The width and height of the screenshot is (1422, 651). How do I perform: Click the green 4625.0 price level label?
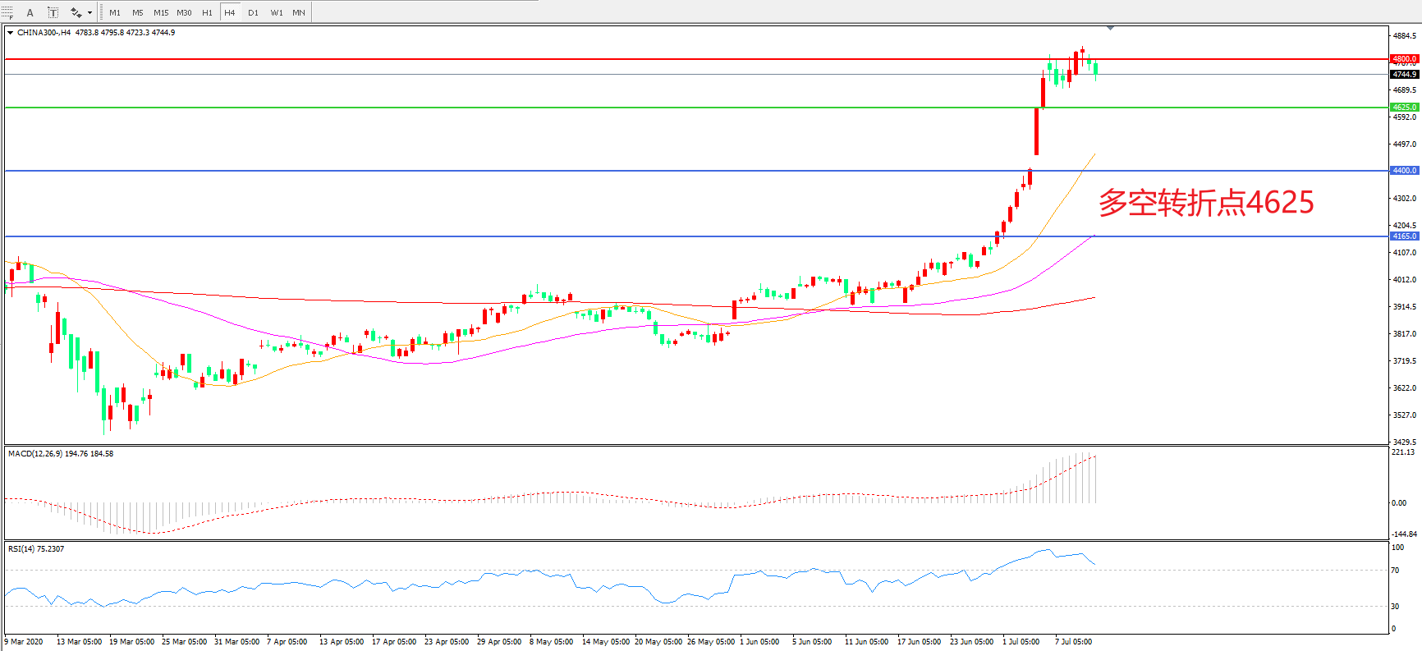(x=1404, y=108)
